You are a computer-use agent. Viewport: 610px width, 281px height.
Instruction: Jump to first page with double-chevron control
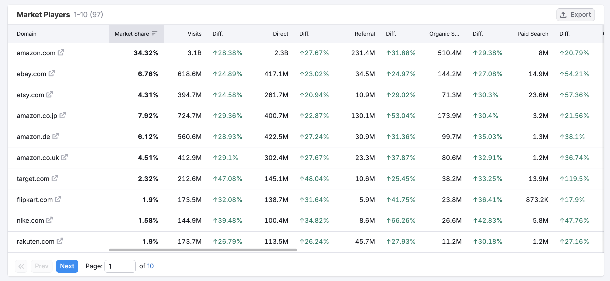[21, 266]
